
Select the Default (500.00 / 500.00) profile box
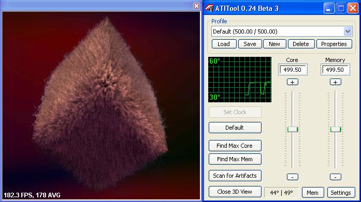(282, 32)
